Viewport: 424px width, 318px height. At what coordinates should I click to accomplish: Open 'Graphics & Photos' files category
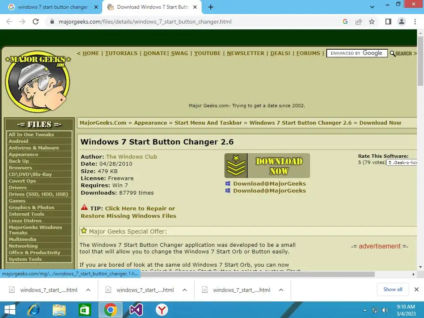(31, 207)
